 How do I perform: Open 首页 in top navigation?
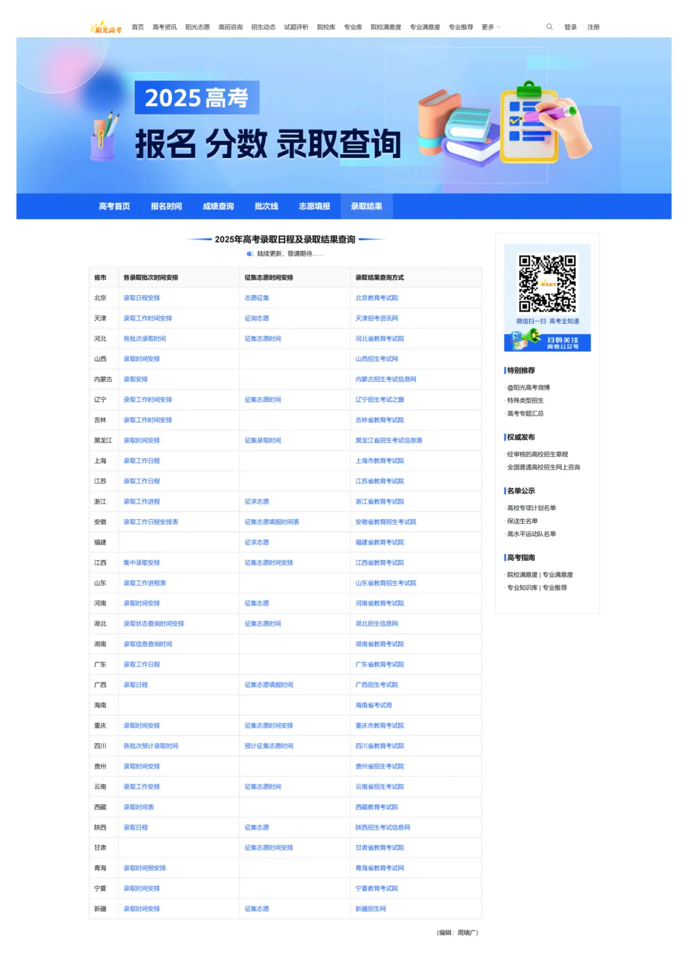click(138, 27)
